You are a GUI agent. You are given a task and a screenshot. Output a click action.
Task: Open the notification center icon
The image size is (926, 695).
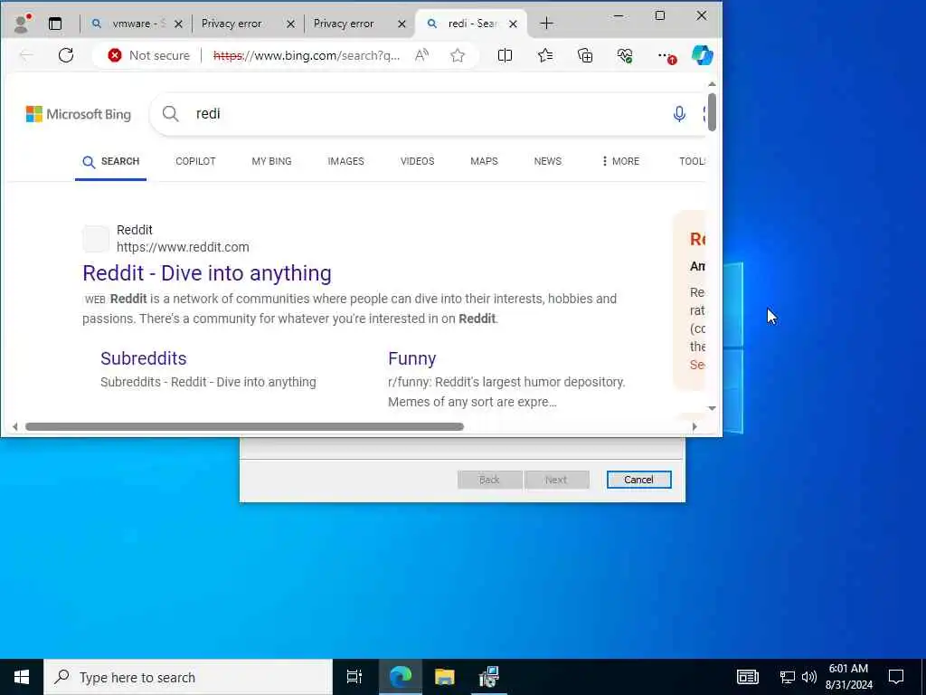[x=896, y=677]
